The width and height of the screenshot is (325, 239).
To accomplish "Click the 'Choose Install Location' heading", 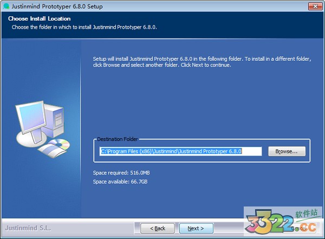I will pyautogui.click(x=40, y=18).
